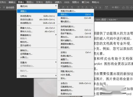Choose HDR 色调... menu entry

(x=76, y=75)
